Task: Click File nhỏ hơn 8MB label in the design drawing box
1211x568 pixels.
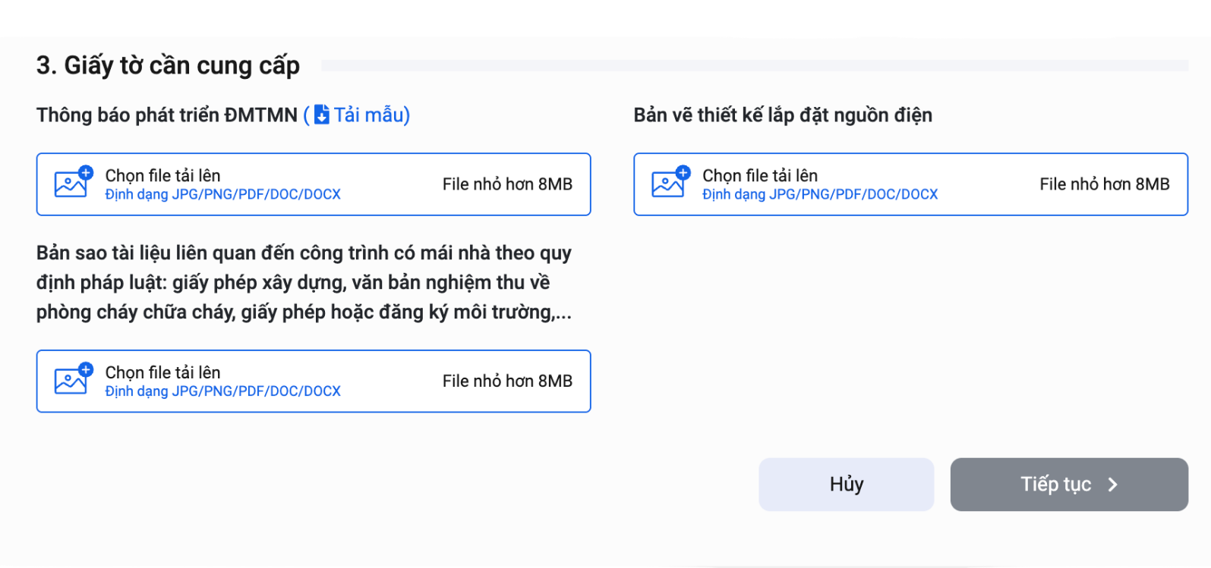Action: pyautogui.click(x=1105, y=184)
